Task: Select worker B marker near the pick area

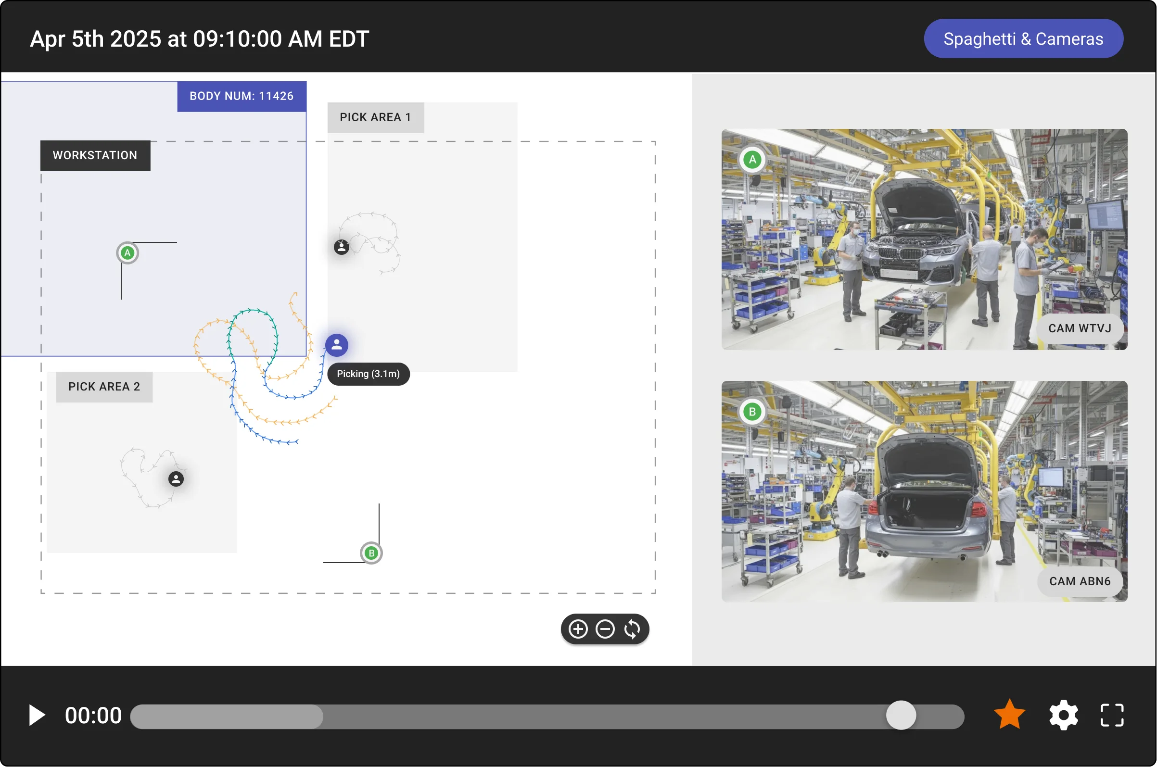Action: [x=371, y=553]
